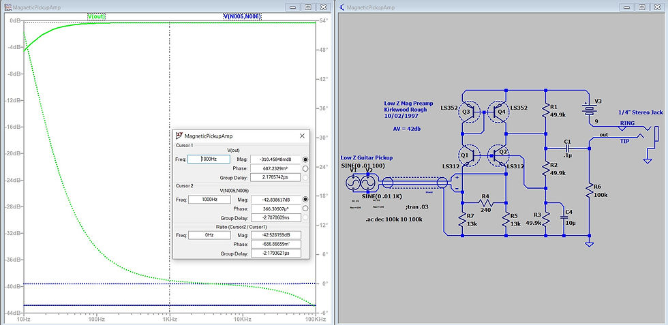
Task: Click Cursor 1 Group Delay value field
Action: (x=275, y=176)
